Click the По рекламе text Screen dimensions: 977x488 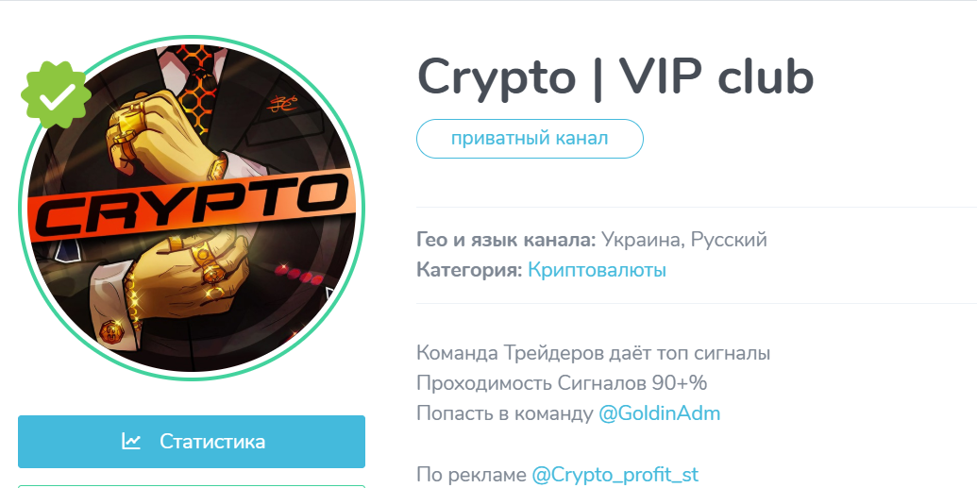tap(471, 474)
